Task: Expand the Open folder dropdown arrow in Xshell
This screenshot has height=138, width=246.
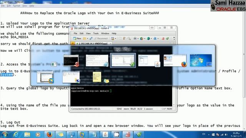Action: 88,38
